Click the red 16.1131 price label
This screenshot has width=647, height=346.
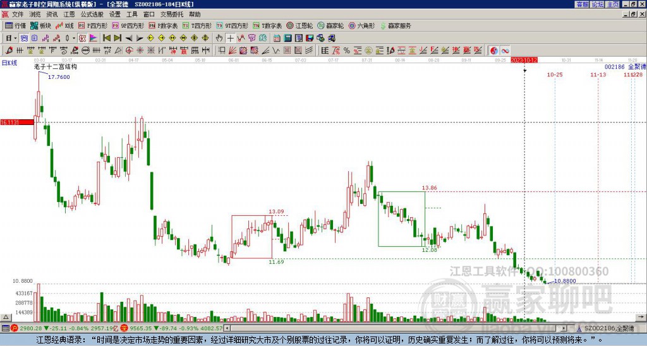point(17,122)
